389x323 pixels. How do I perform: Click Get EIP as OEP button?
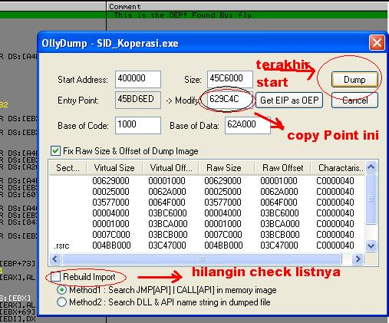[289, 100]
